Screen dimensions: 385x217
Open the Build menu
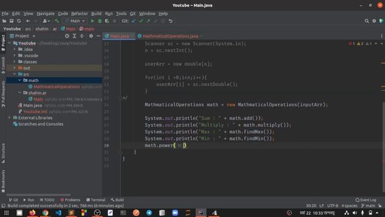(x=96, y=13)
